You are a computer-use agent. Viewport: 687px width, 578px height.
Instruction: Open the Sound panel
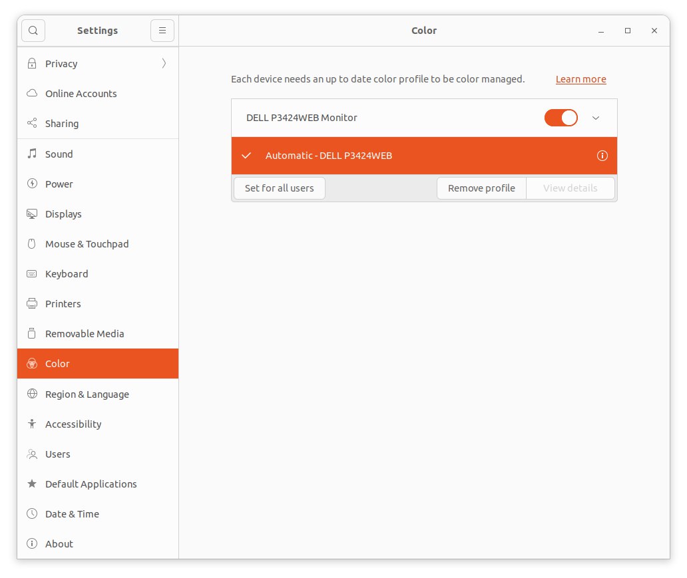[98, 154]
